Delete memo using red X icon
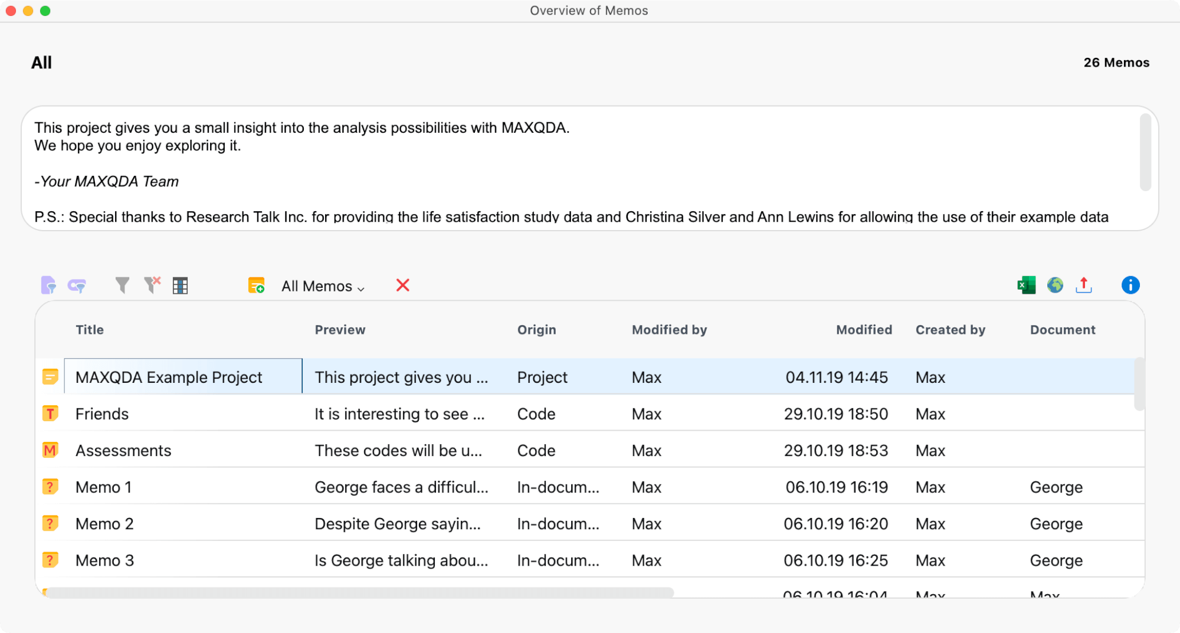Image resolution: width=1180 pixels, height=633 pixels. pyautogui.click(x=403, y=286)
